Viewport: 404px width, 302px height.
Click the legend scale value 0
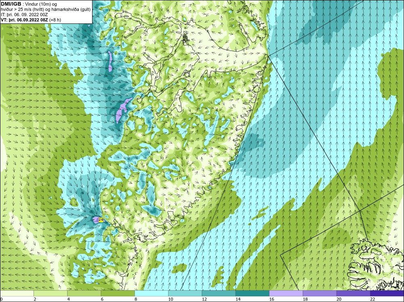click(x=1, y=299)
